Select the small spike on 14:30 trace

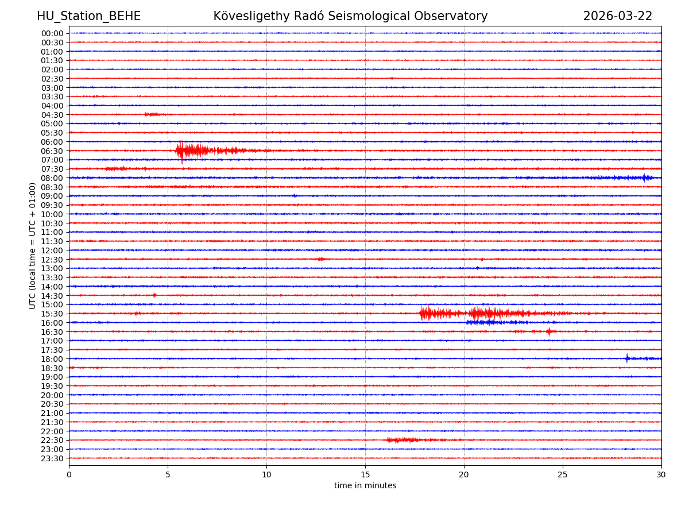pyautogui.click(x=154, y=295)
